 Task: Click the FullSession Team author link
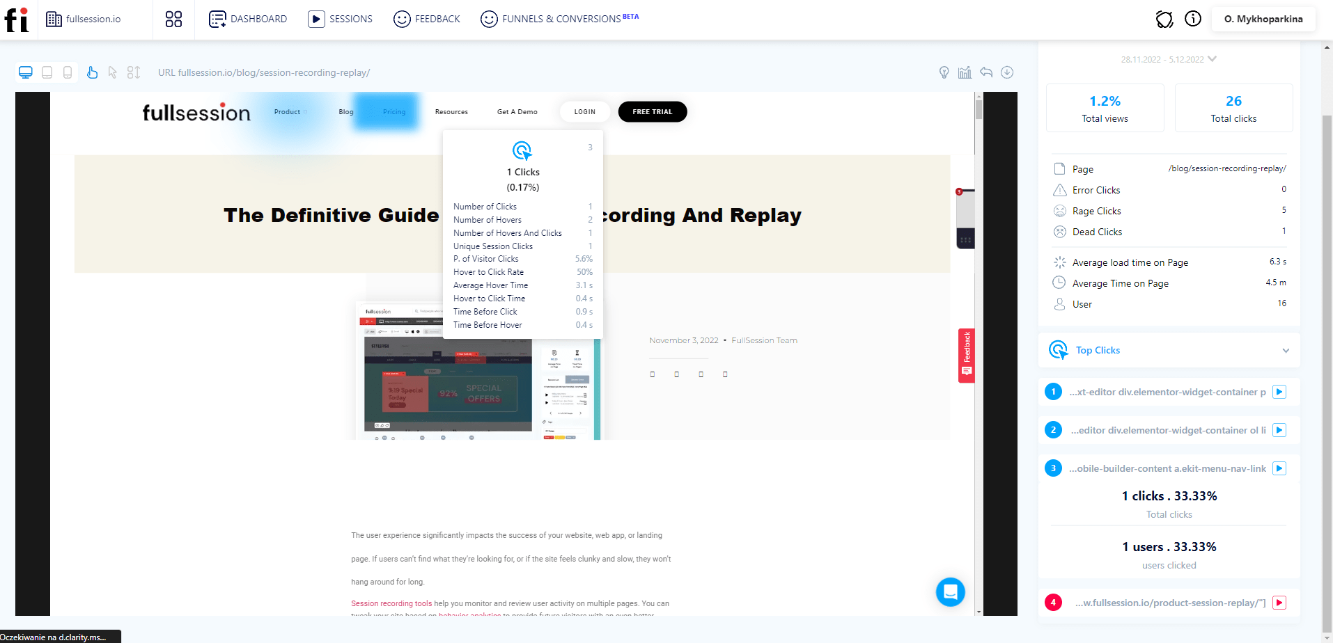coord(764,341)
